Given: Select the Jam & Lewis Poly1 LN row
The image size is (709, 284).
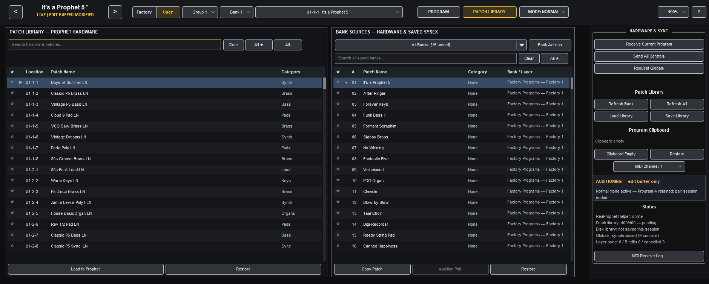Looking at the screenshot, I should (165, 202).
